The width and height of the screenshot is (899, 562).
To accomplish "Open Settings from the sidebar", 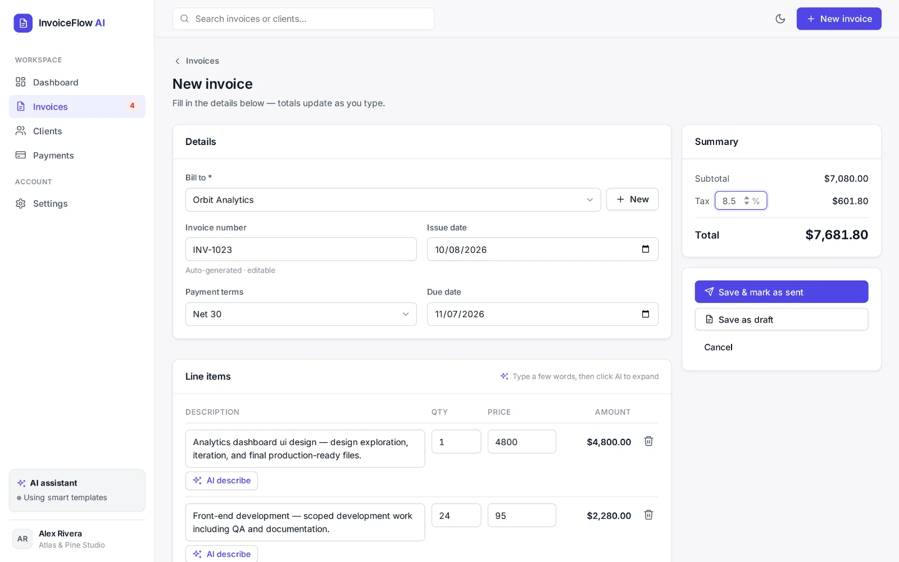I will pos(77,203).
